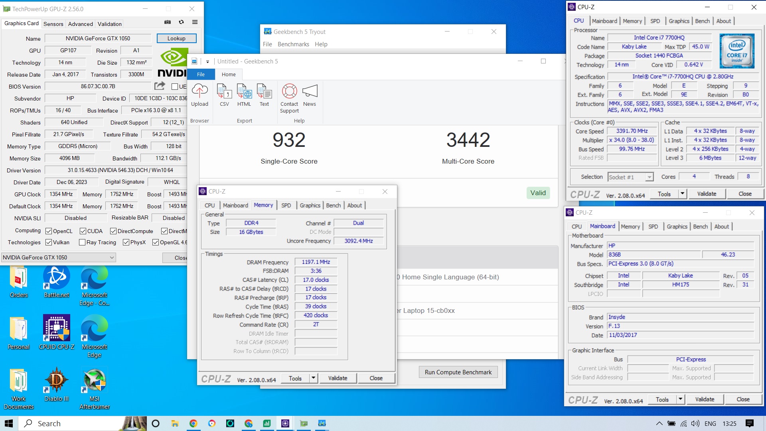Open News in Geekbench ribbon
The width and height of the screenshot is (766, 431).
tap(310, 96)
